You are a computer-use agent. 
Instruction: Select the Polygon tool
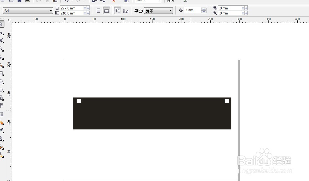[x=3, y=91]
